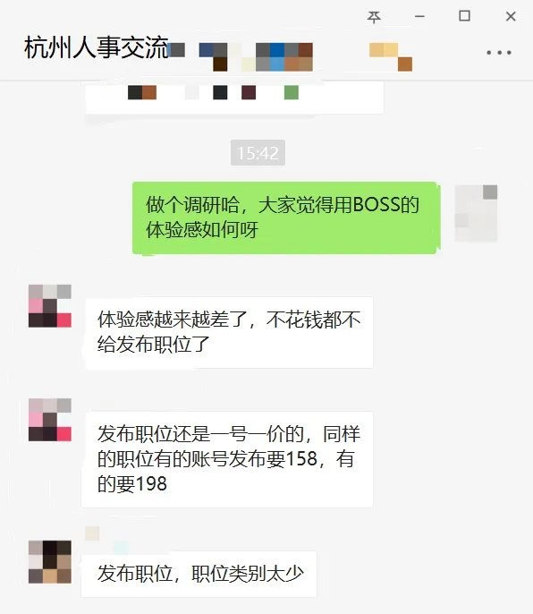Close the 杭州人事交流 chat window
This screenshot has height=614, width=533.
tap(511, 16)
